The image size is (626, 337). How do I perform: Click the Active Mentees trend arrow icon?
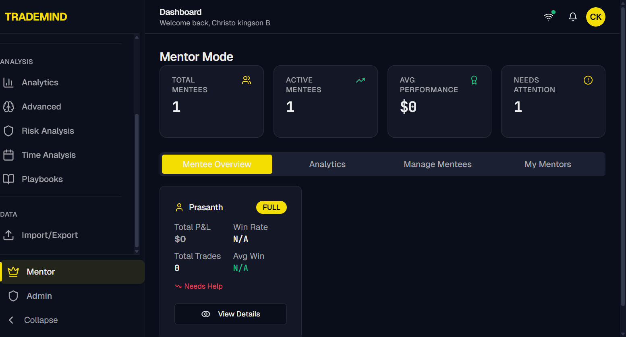click(x=361, y=80)
